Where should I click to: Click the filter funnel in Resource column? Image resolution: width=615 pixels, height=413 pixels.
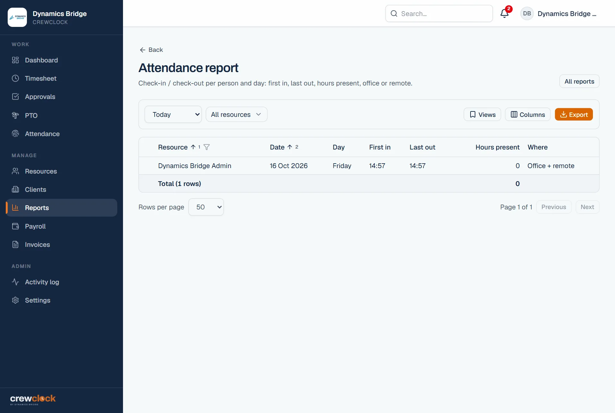click(x=207, y=147)
